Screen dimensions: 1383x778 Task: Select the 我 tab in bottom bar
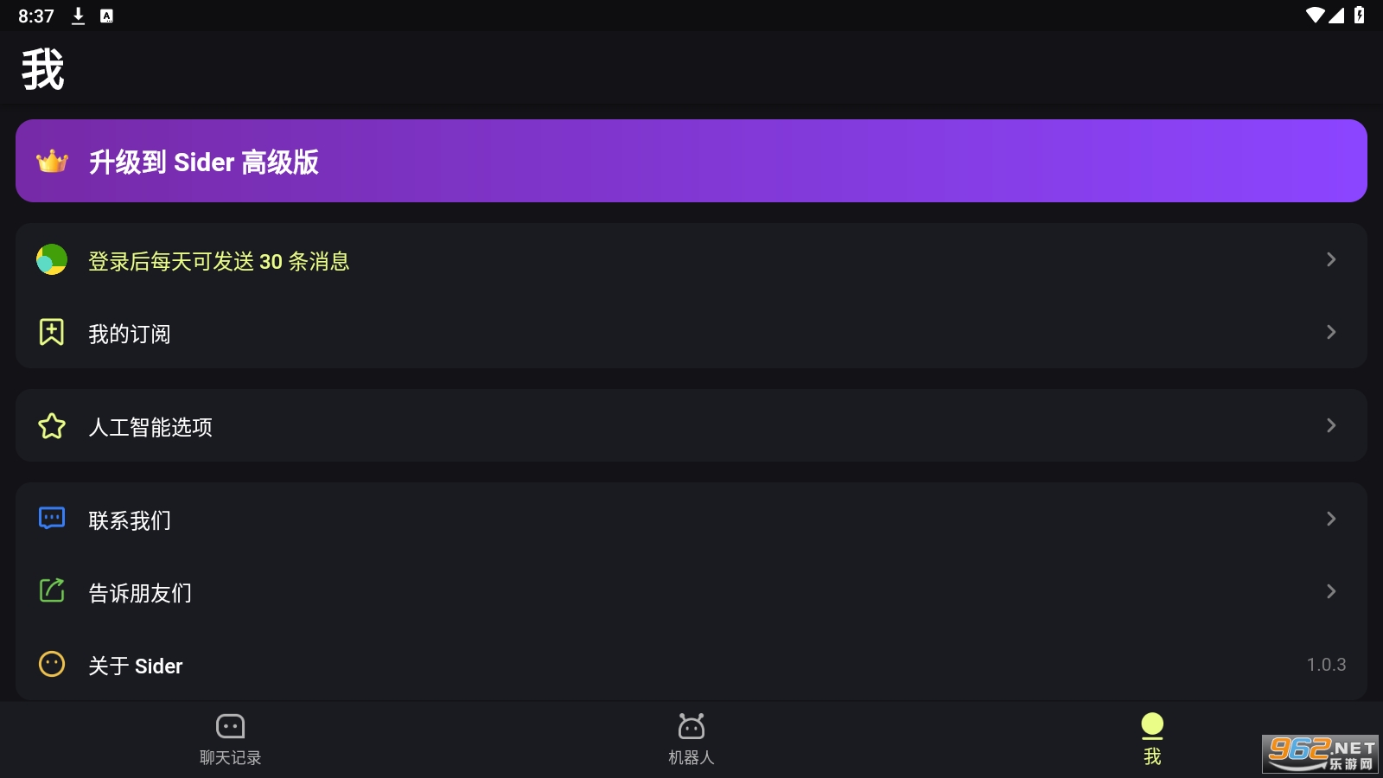click(x=1152, y=739)
